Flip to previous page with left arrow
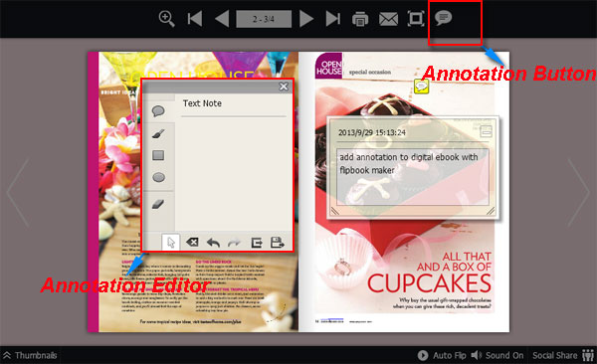Image resolution: width=597 pixels, height=364 pixels. pos(18,193)
